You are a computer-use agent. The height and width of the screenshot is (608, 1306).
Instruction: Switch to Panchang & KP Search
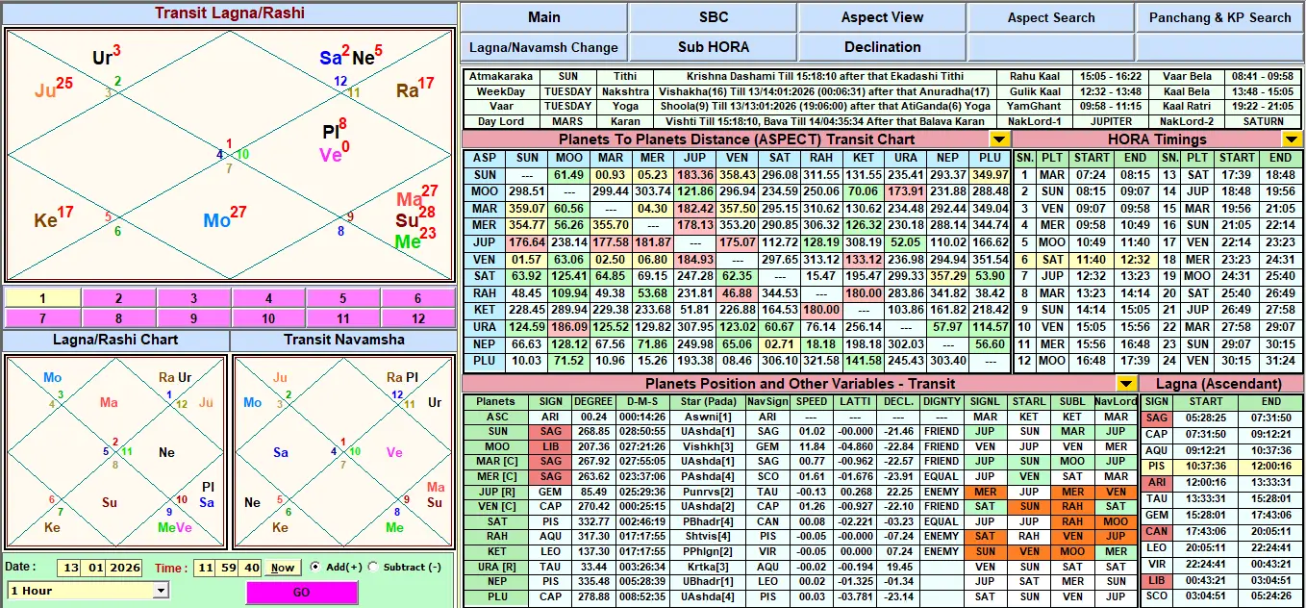coord(1220,17)
